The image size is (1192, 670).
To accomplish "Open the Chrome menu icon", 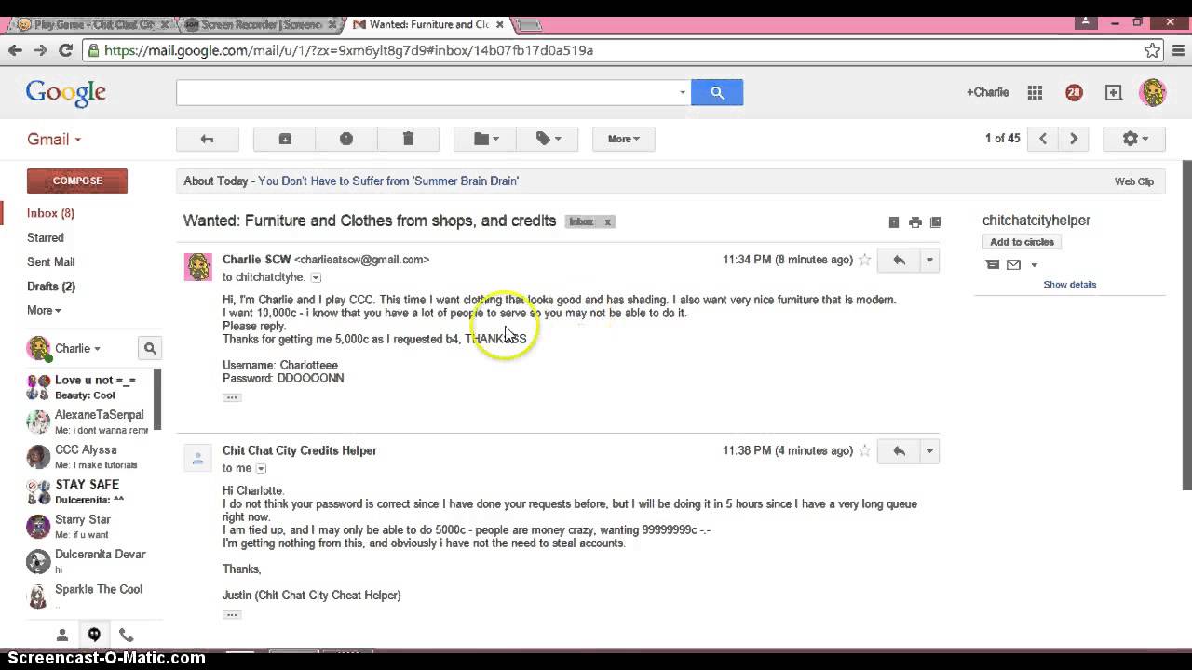I will pyautogui.click(x=1177, y=50).
